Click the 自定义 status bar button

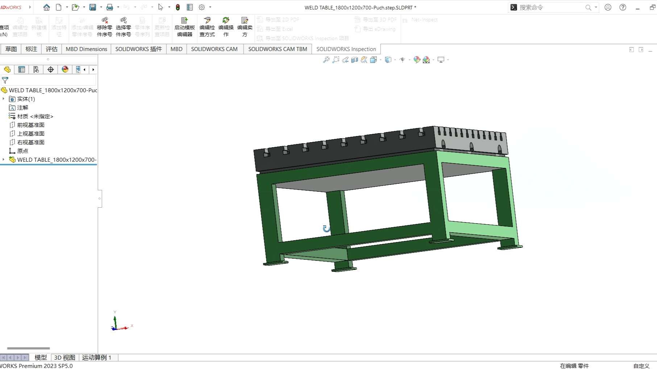(x=641, y=366)
